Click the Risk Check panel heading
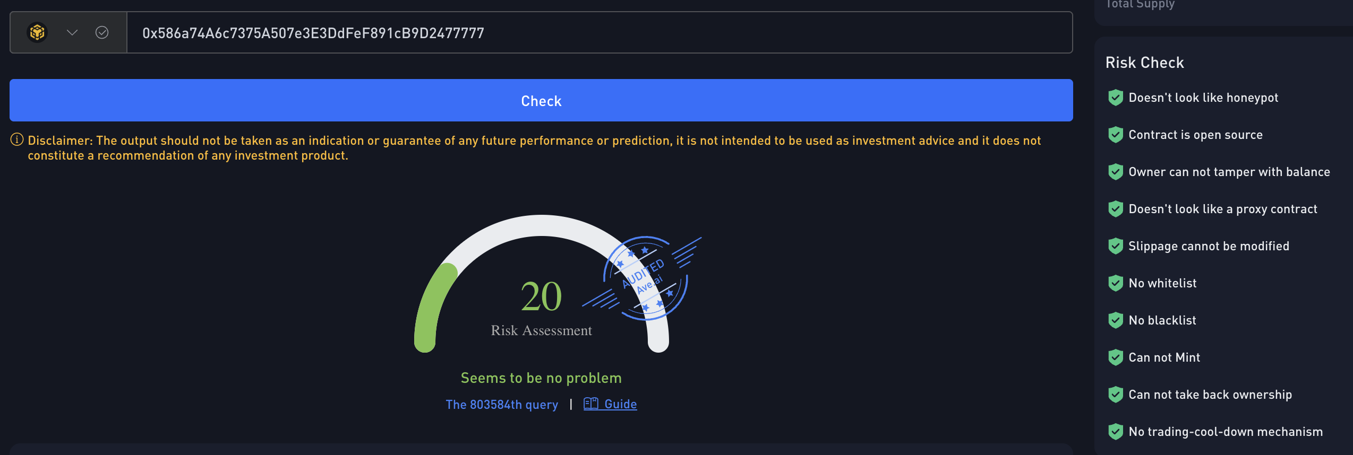 click(x=1144, y=63)
